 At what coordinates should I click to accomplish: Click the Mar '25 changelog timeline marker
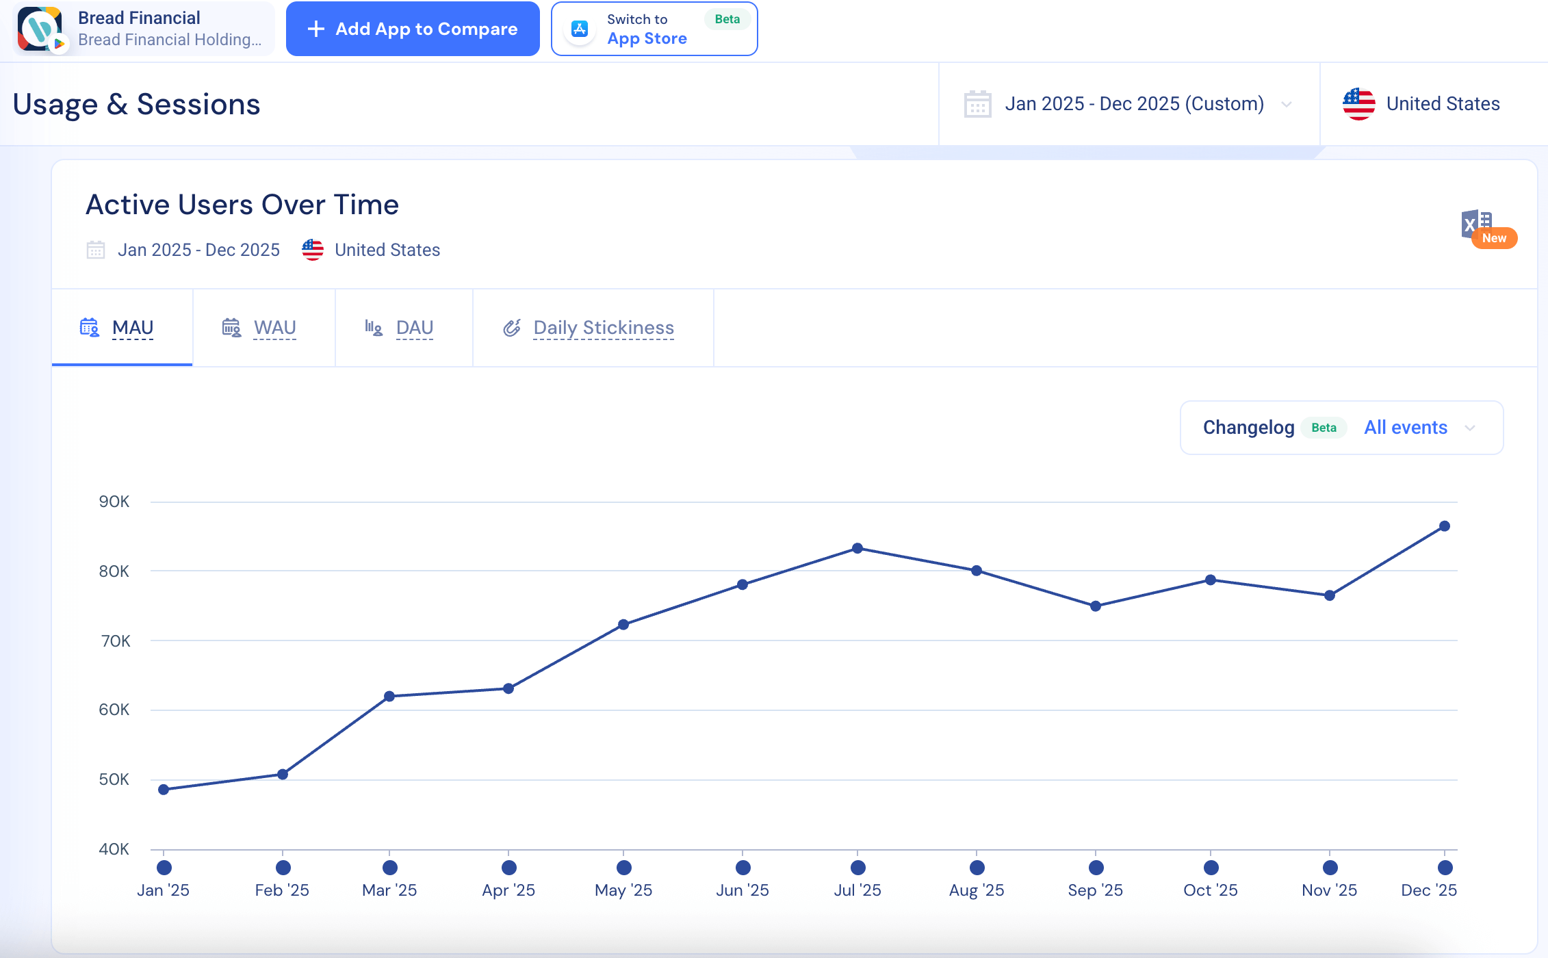390,868
